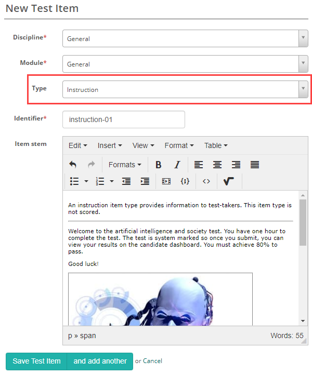Toggle bold formatting in editor
The height and width of the screenshot is (375, 312).
point(159,165)
